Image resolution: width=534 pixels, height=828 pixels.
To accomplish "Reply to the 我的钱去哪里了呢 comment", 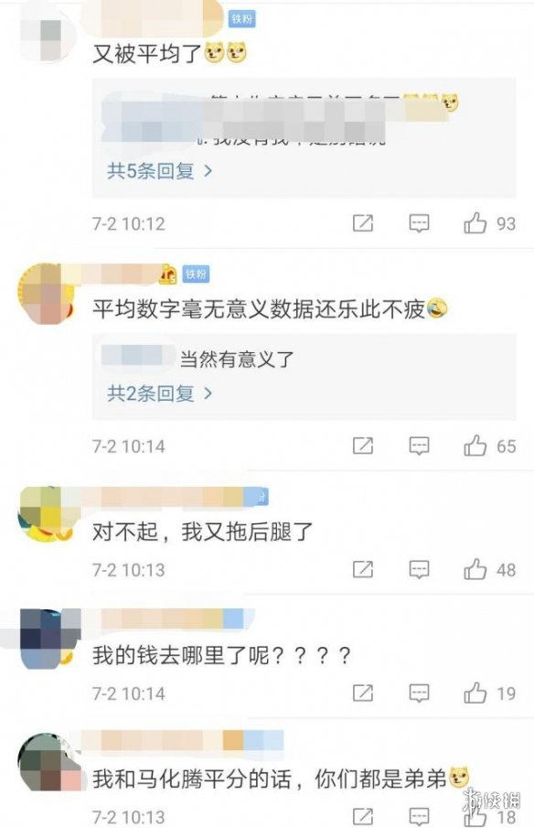I will pyautogui.click(x=419, y=694).
